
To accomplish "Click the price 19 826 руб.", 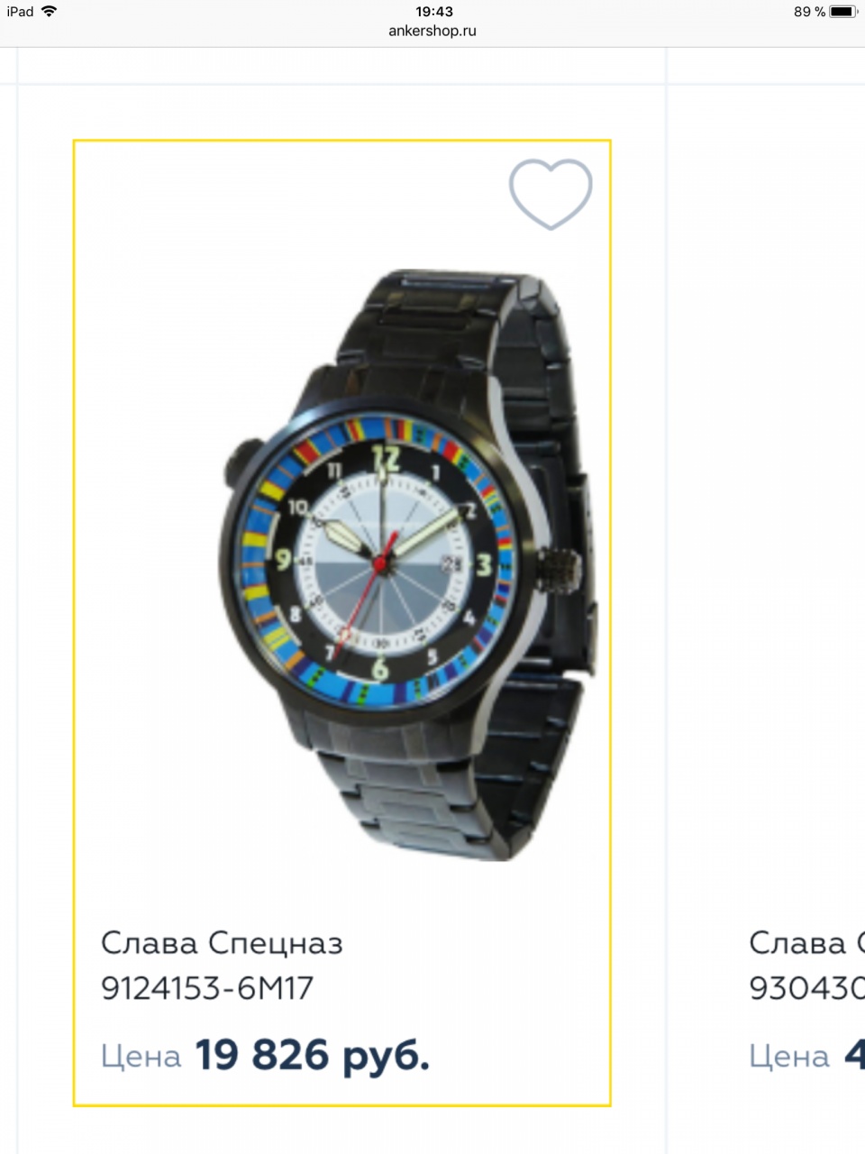I will (x=313, y=1055).
